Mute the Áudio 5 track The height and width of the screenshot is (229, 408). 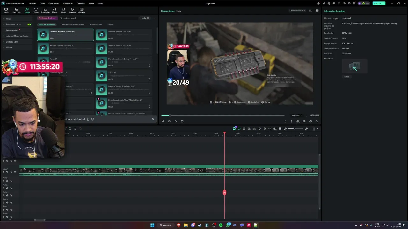tap(7, 210)
